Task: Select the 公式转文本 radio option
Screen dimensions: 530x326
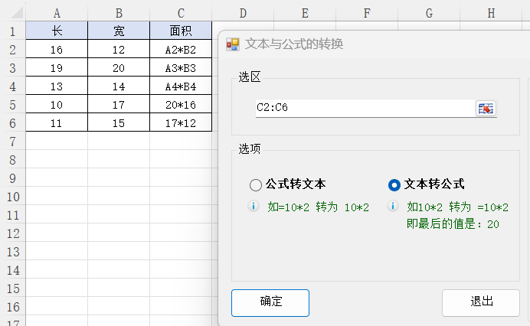Action: pyautogui.click(x=256, y=184)
